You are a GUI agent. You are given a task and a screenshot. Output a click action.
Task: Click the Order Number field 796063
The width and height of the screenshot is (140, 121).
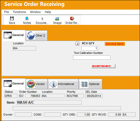33,96
